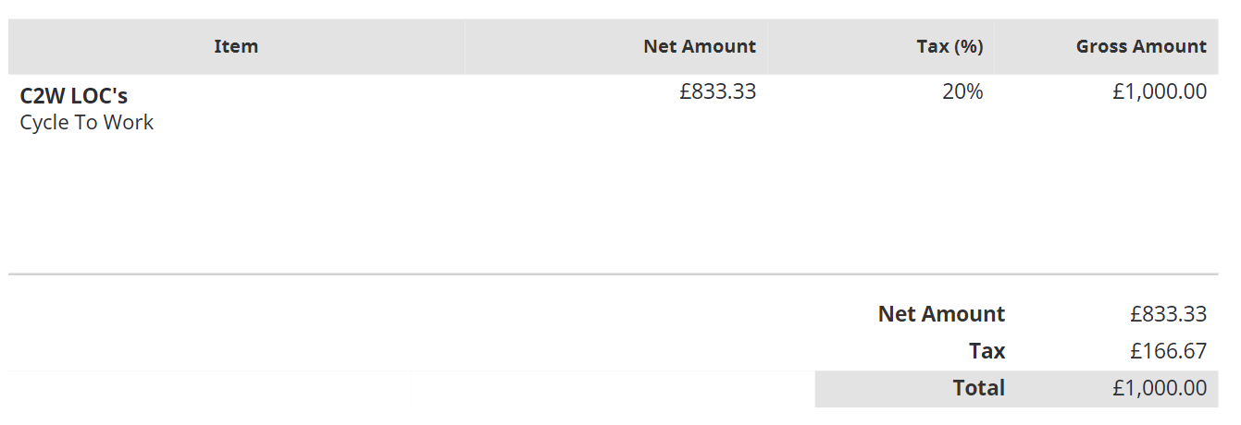Click the Tax label in the summary section
The image size is (1241, 425).
pyautogui.click(x=987, y=351)
